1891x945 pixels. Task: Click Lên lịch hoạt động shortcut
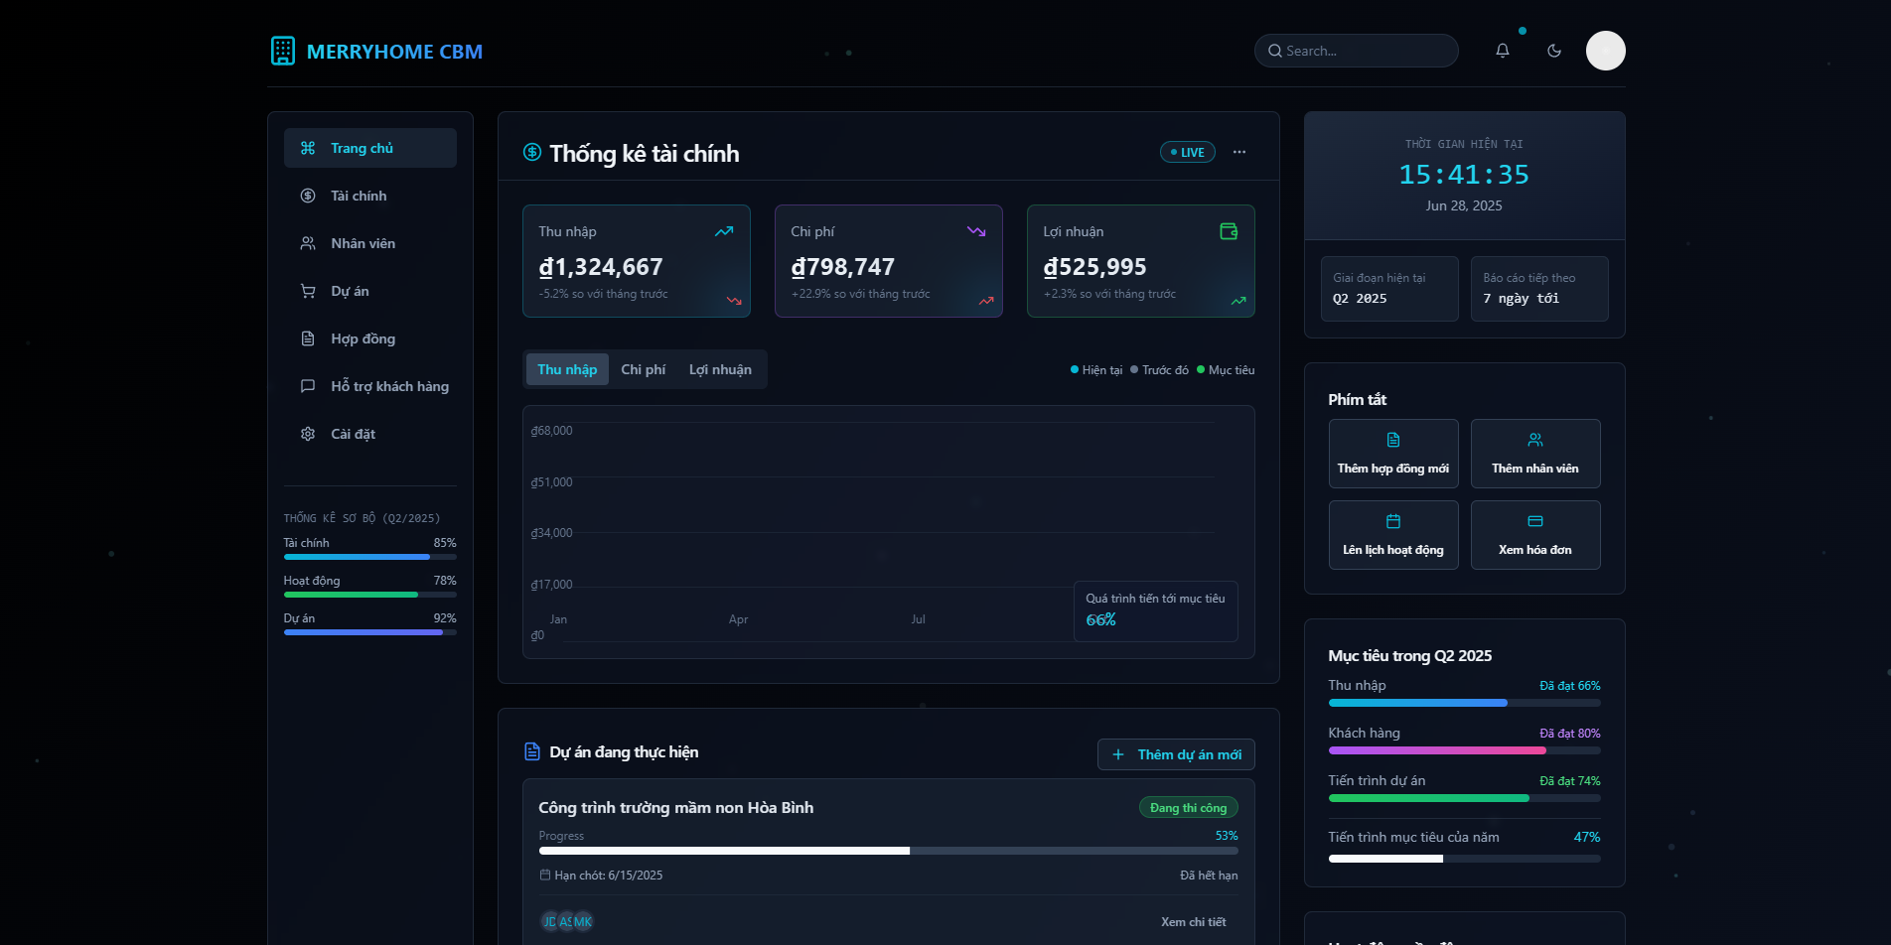(1393, 535)
